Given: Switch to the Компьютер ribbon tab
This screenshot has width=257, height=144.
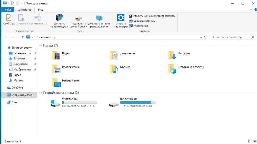Looking at the screenshot, I should coord(24,10).
